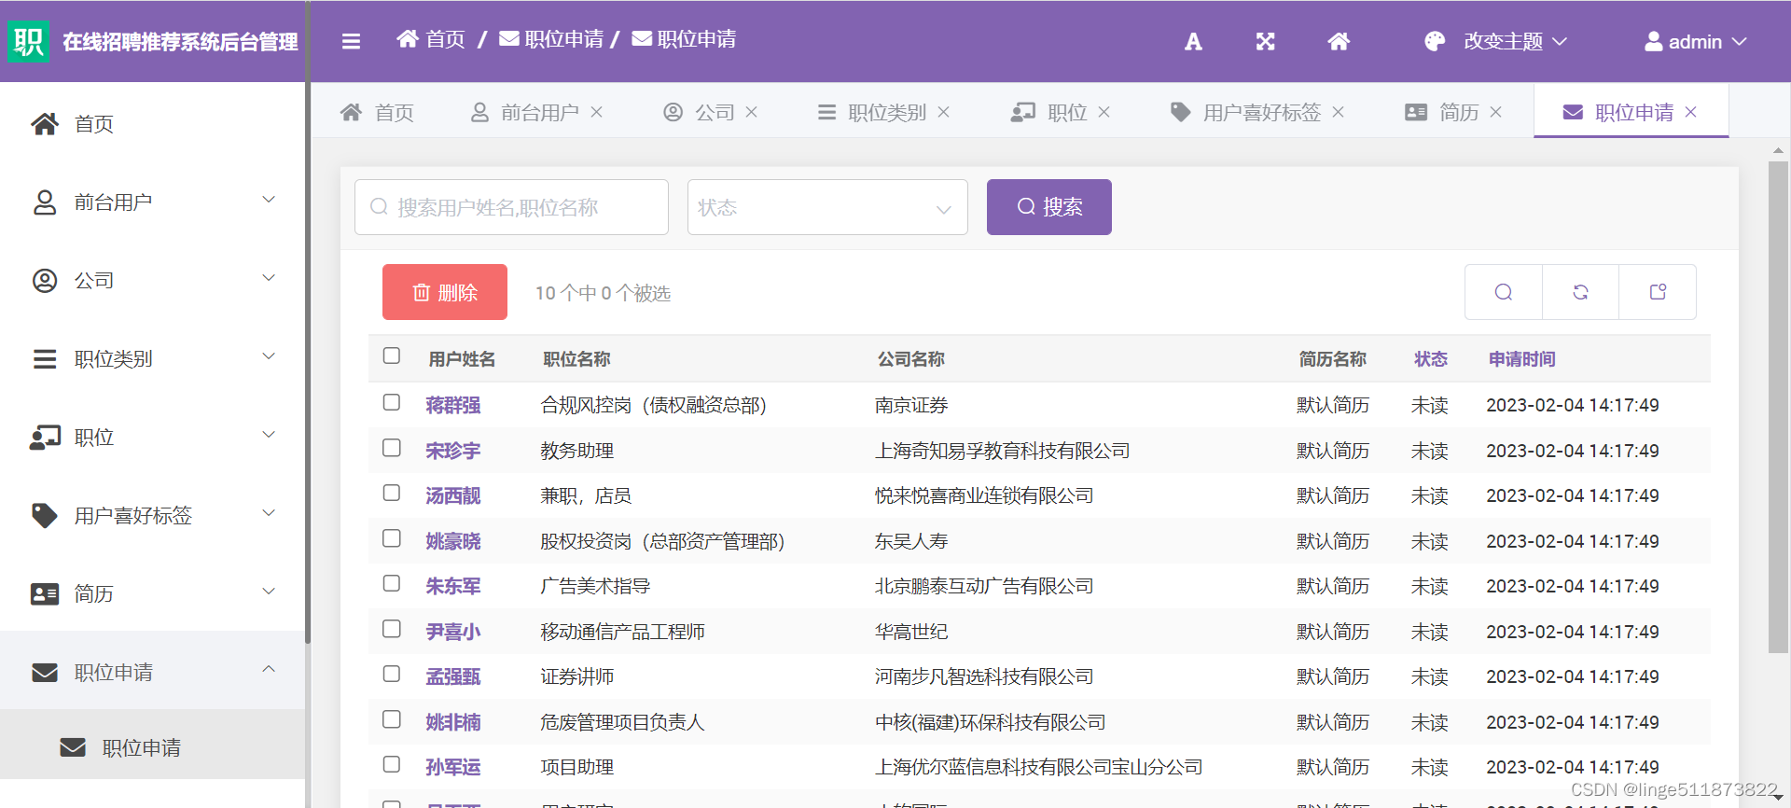Screen dimensions: 1791x808
Task: Click the sidebar 前台用户 person icon
Action: click(45, 202)
